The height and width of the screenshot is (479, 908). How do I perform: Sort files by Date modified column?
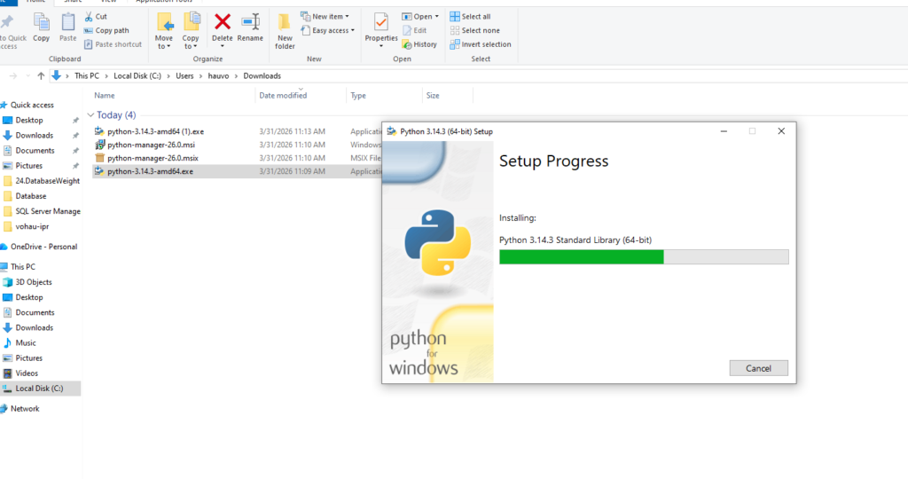point(283,95)
